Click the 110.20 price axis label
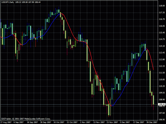Image resolution: width=166 pixels, height=124 pixels. pos(162,86)
